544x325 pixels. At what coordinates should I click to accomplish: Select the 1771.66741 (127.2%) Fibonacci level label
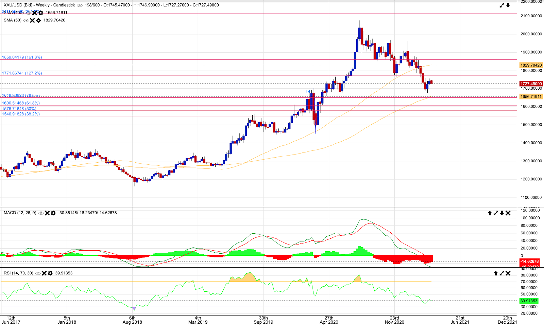point(22,73)
